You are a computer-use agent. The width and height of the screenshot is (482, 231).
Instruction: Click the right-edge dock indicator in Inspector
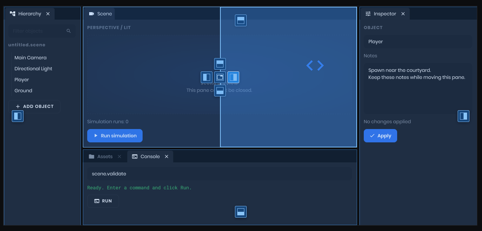[x=464, y=116]
